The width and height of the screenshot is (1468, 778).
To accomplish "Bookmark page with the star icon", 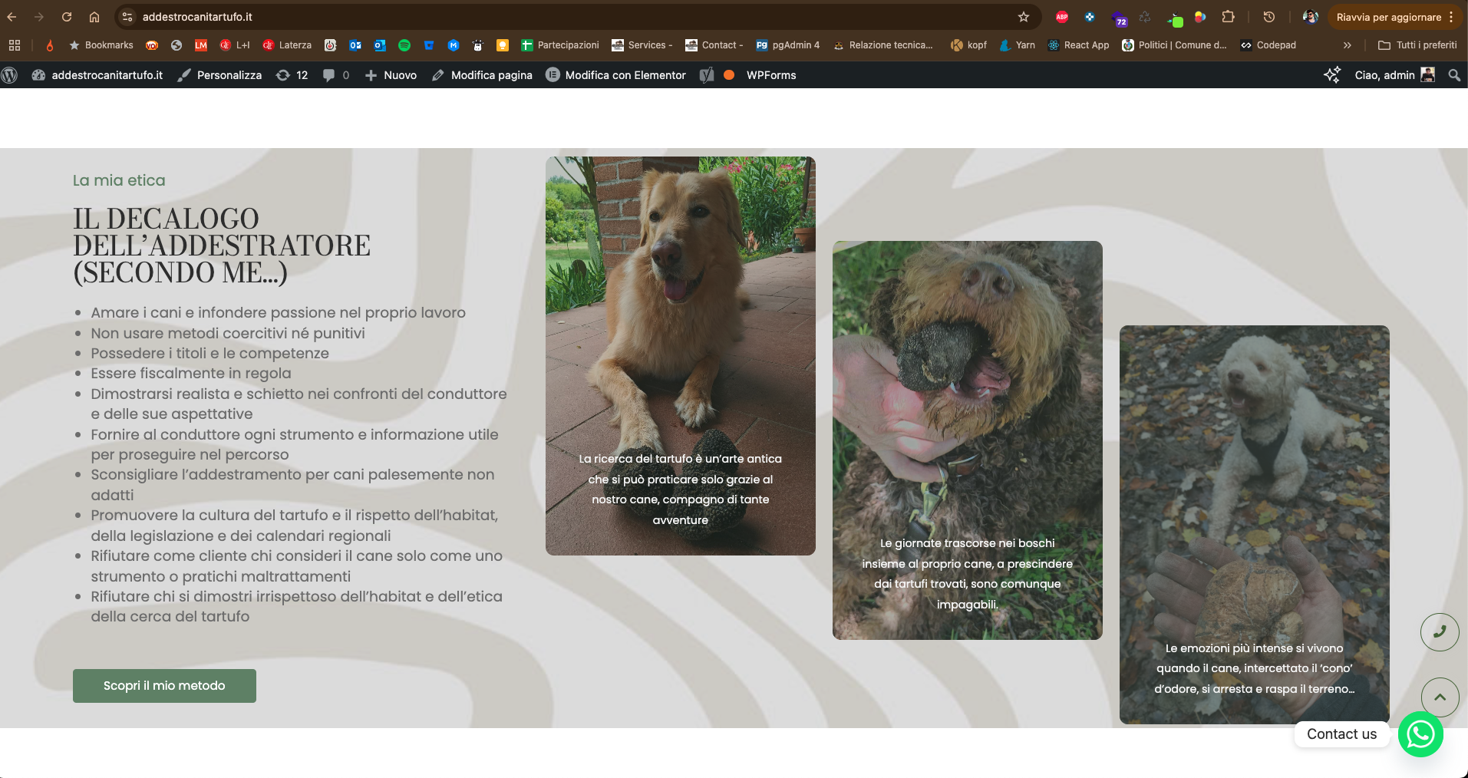I will pos(1023,17).
